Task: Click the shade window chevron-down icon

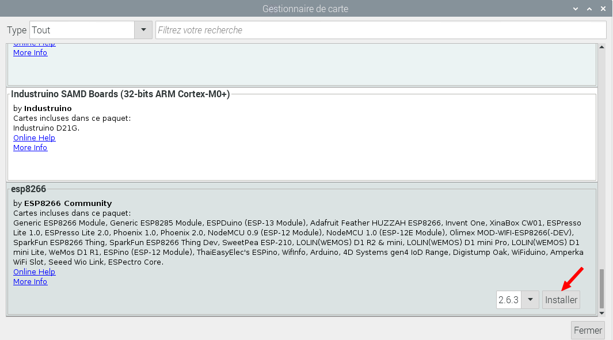Action: (576, 9)
